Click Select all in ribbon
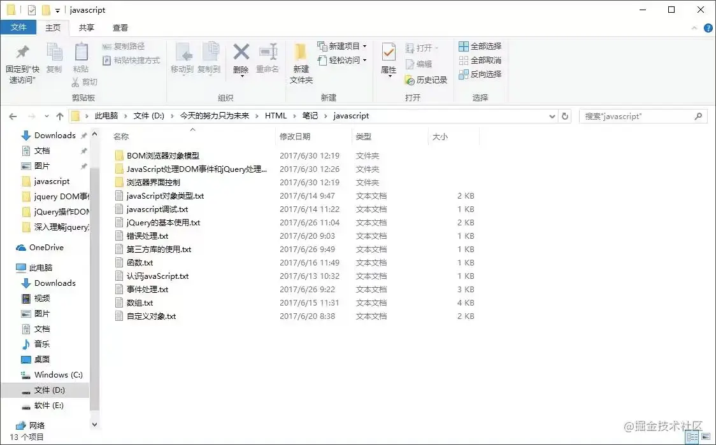716x445 pixels. click(480, 46)
